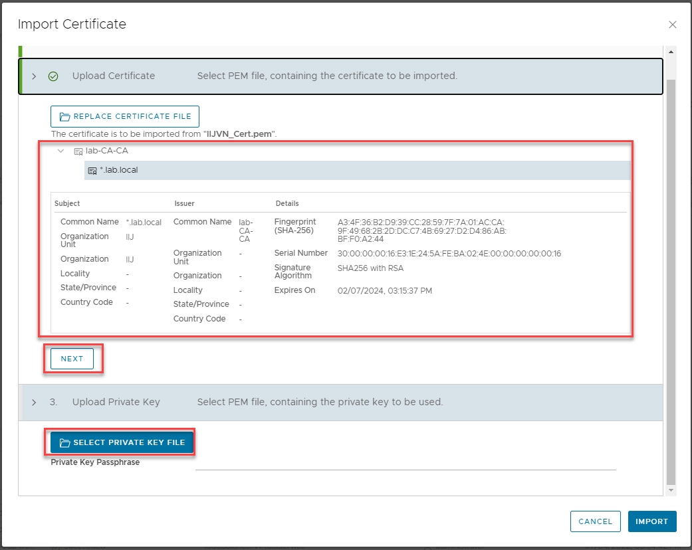Click the IMPORT button
The height and width of the screenshot is (550, 692).
coord(651,521)
